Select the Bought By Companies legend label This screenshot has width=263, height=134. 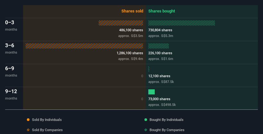tap(167, 130)
